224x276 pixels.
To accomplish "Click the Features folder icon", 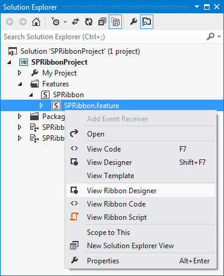I will click(34, 84).
